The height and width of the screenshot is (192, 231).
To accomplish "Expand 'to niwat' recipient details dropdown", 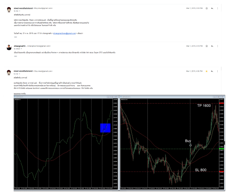I will (x=21, y=49).
